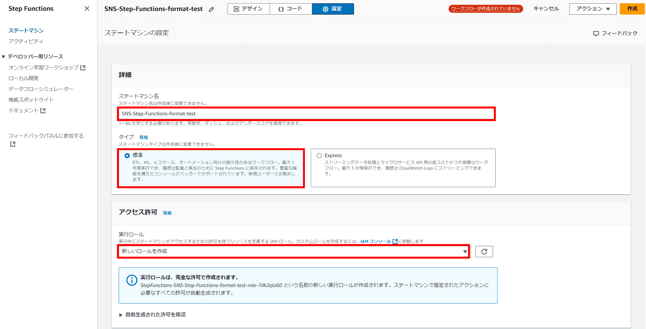
Task: Click external link icon beside オンライン学習ワークショップ
Action: pos(83,67)
